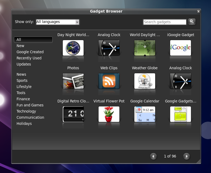The height and width of the screenshot is (173, 211).
Task: Browse the Sports category
Action: [22, 80]
